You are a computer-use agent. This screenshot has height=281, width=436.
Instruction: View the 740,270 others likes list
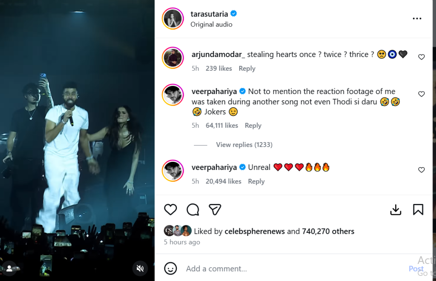pos(328,232)
